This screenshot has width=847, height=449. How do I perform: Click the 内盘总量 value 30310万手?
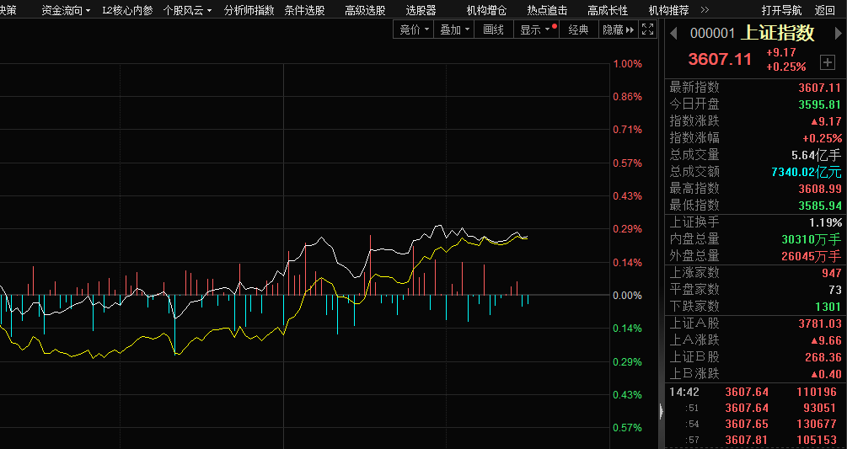tap(812, 239)
